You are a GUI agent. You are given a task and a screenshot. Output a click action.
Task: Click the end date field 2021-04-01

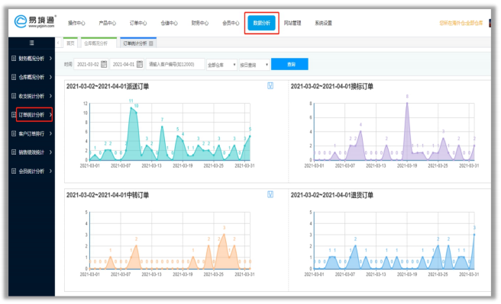click(127, 64)
